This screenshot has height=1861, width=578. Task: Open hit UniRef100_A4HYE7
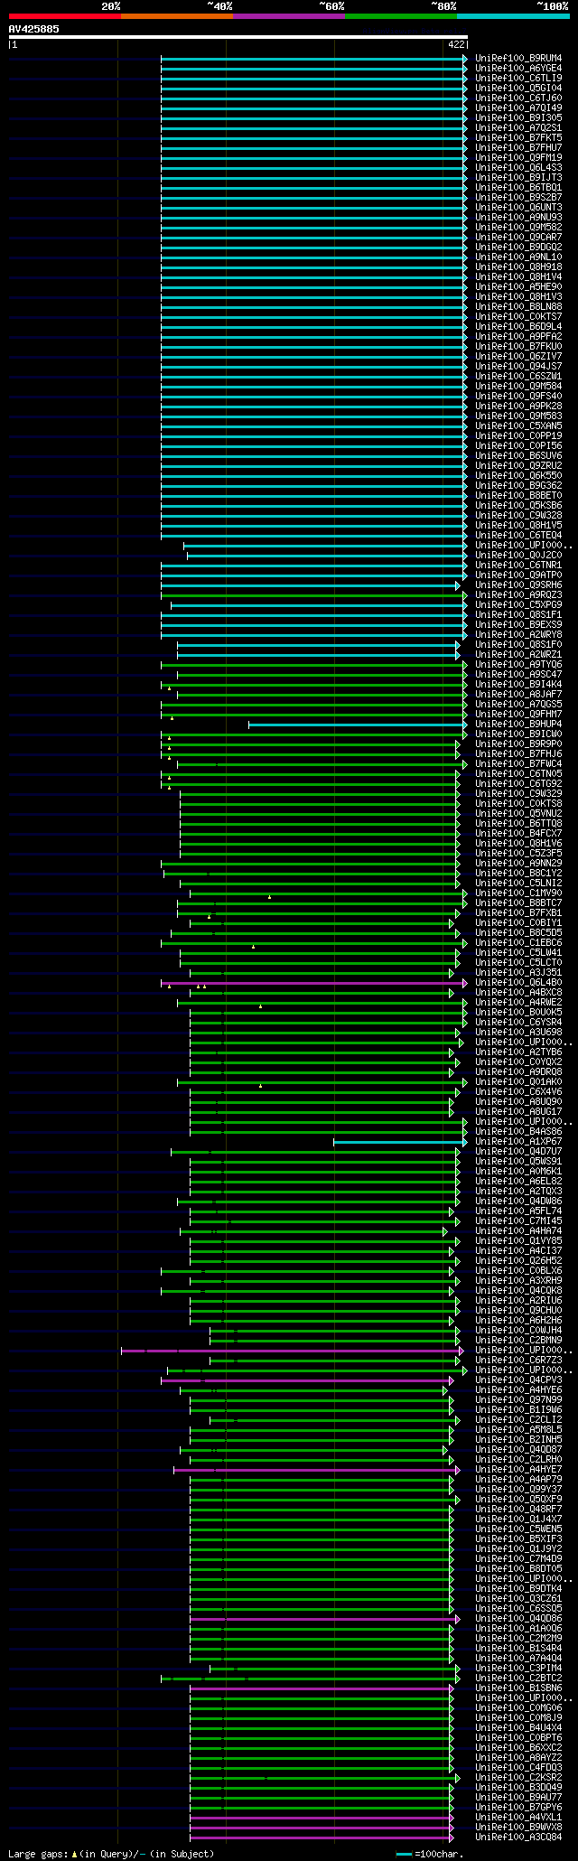pos(518,1470)
